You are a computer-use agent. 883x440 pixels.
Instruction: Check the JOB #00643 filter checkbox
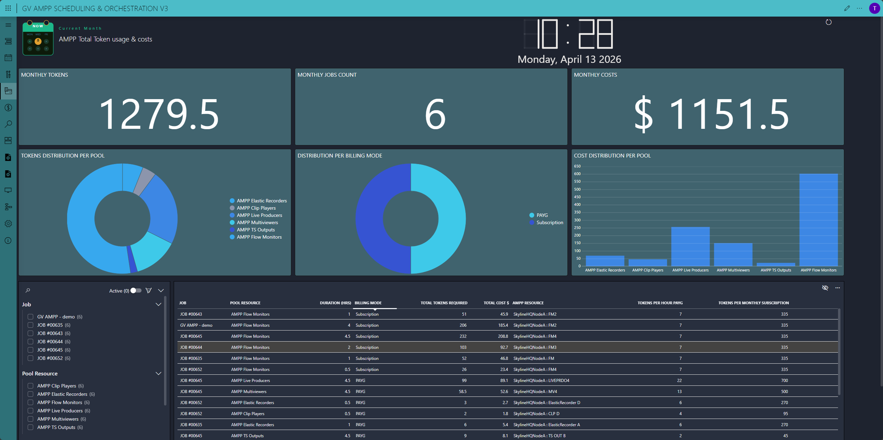click(30, 333)
